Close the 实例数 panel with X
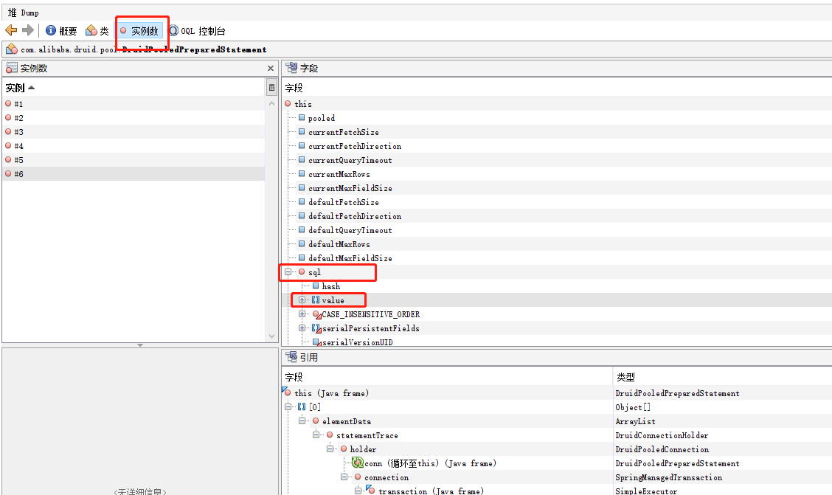832x495 pixels. pyautogui.click(x=271, y=69)
